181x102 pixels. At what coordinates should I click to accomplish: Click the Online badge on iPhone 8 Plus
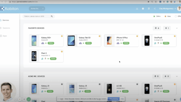tap(126, 43)
